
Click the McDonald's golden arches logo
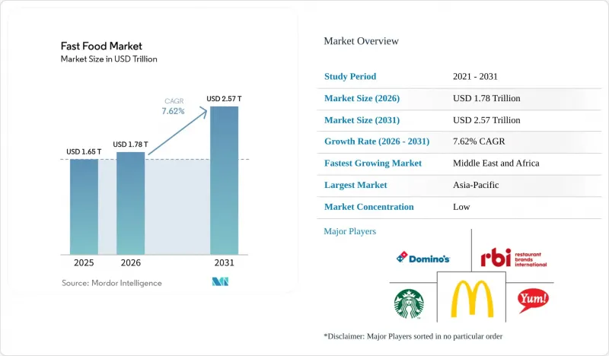pos(472,298)
